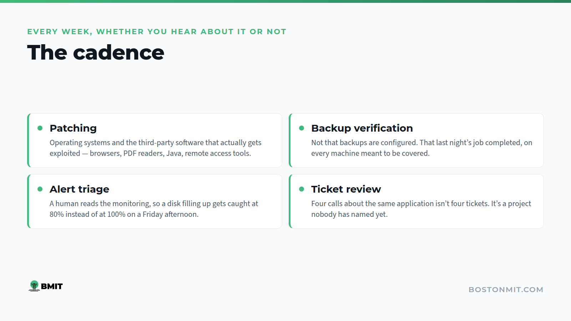Click the green bullet beside Ticket review
This screenshot has height=321, width=571.
302,189
